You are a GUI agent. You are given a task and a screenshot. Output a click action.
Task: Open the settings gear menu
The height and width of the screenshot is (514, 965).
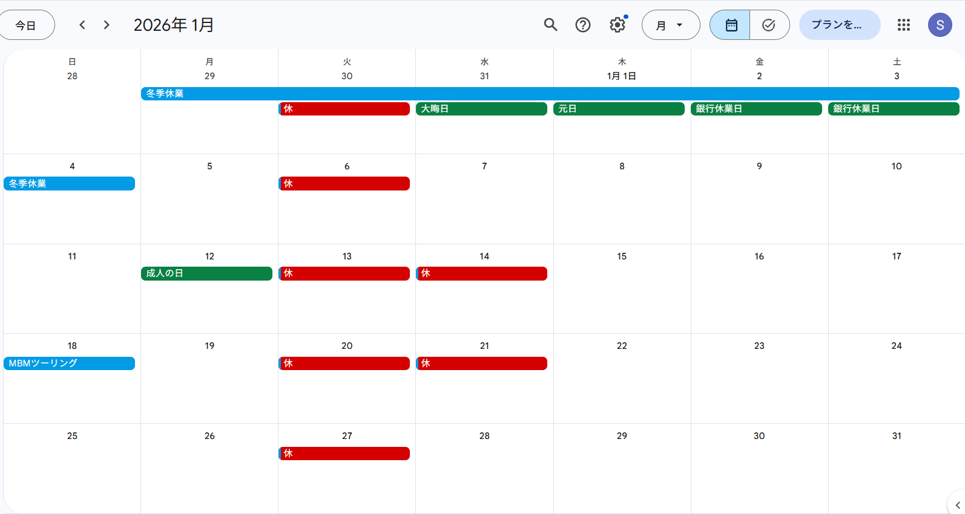pos(617,25)
